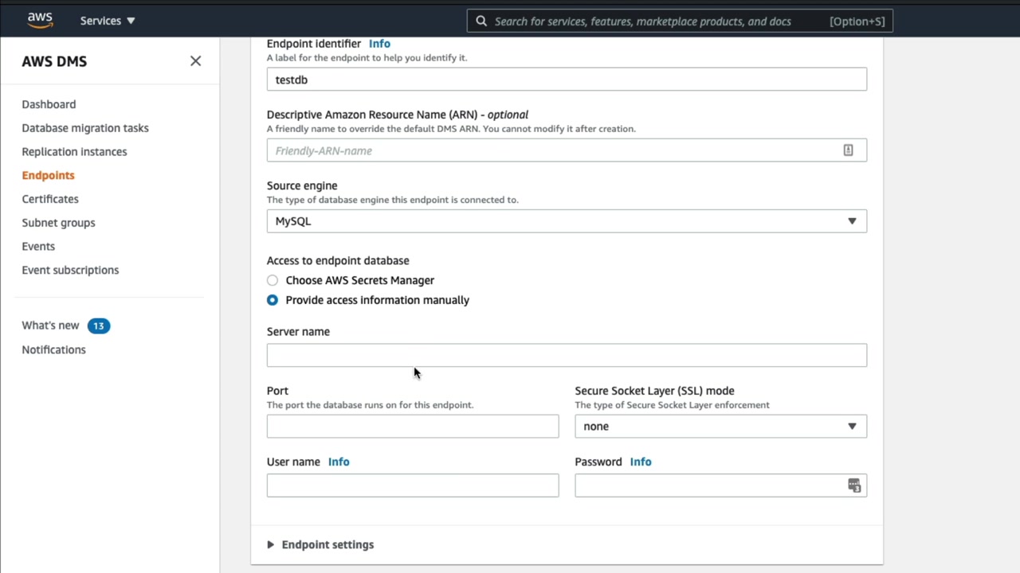This screenshot has width=1020, height=573.
Task: Open the What's new badge showing 13
Action: [99, 325]
